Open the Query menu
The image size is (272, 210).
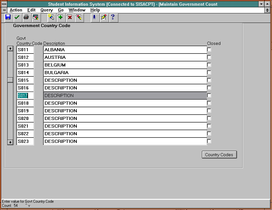47,10
